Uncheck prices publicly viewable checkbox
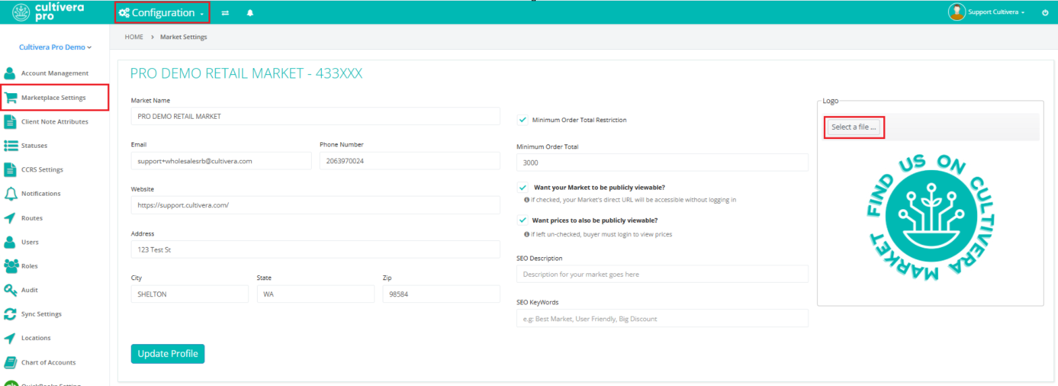The width and height of the screenshot is (1058, 386). coord(522,220)
